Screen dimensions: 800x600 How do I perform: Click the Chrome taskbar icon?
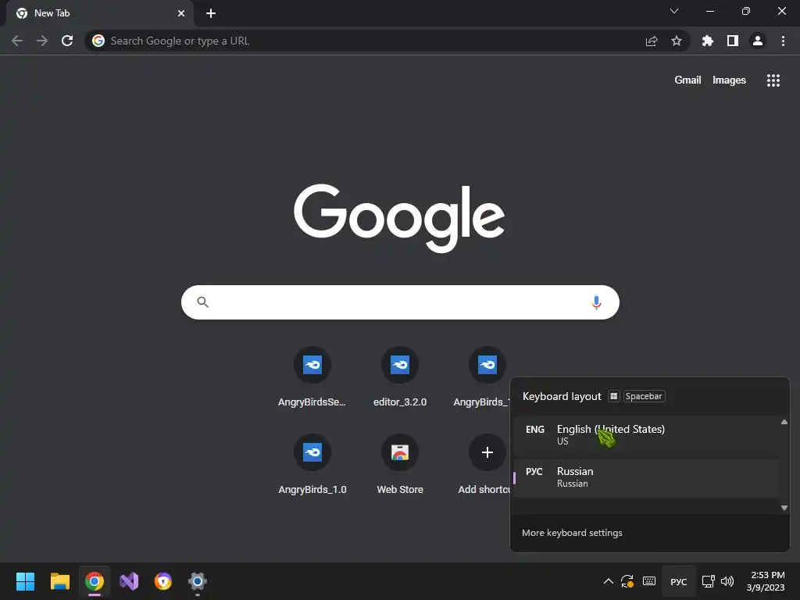click(95, 581)
